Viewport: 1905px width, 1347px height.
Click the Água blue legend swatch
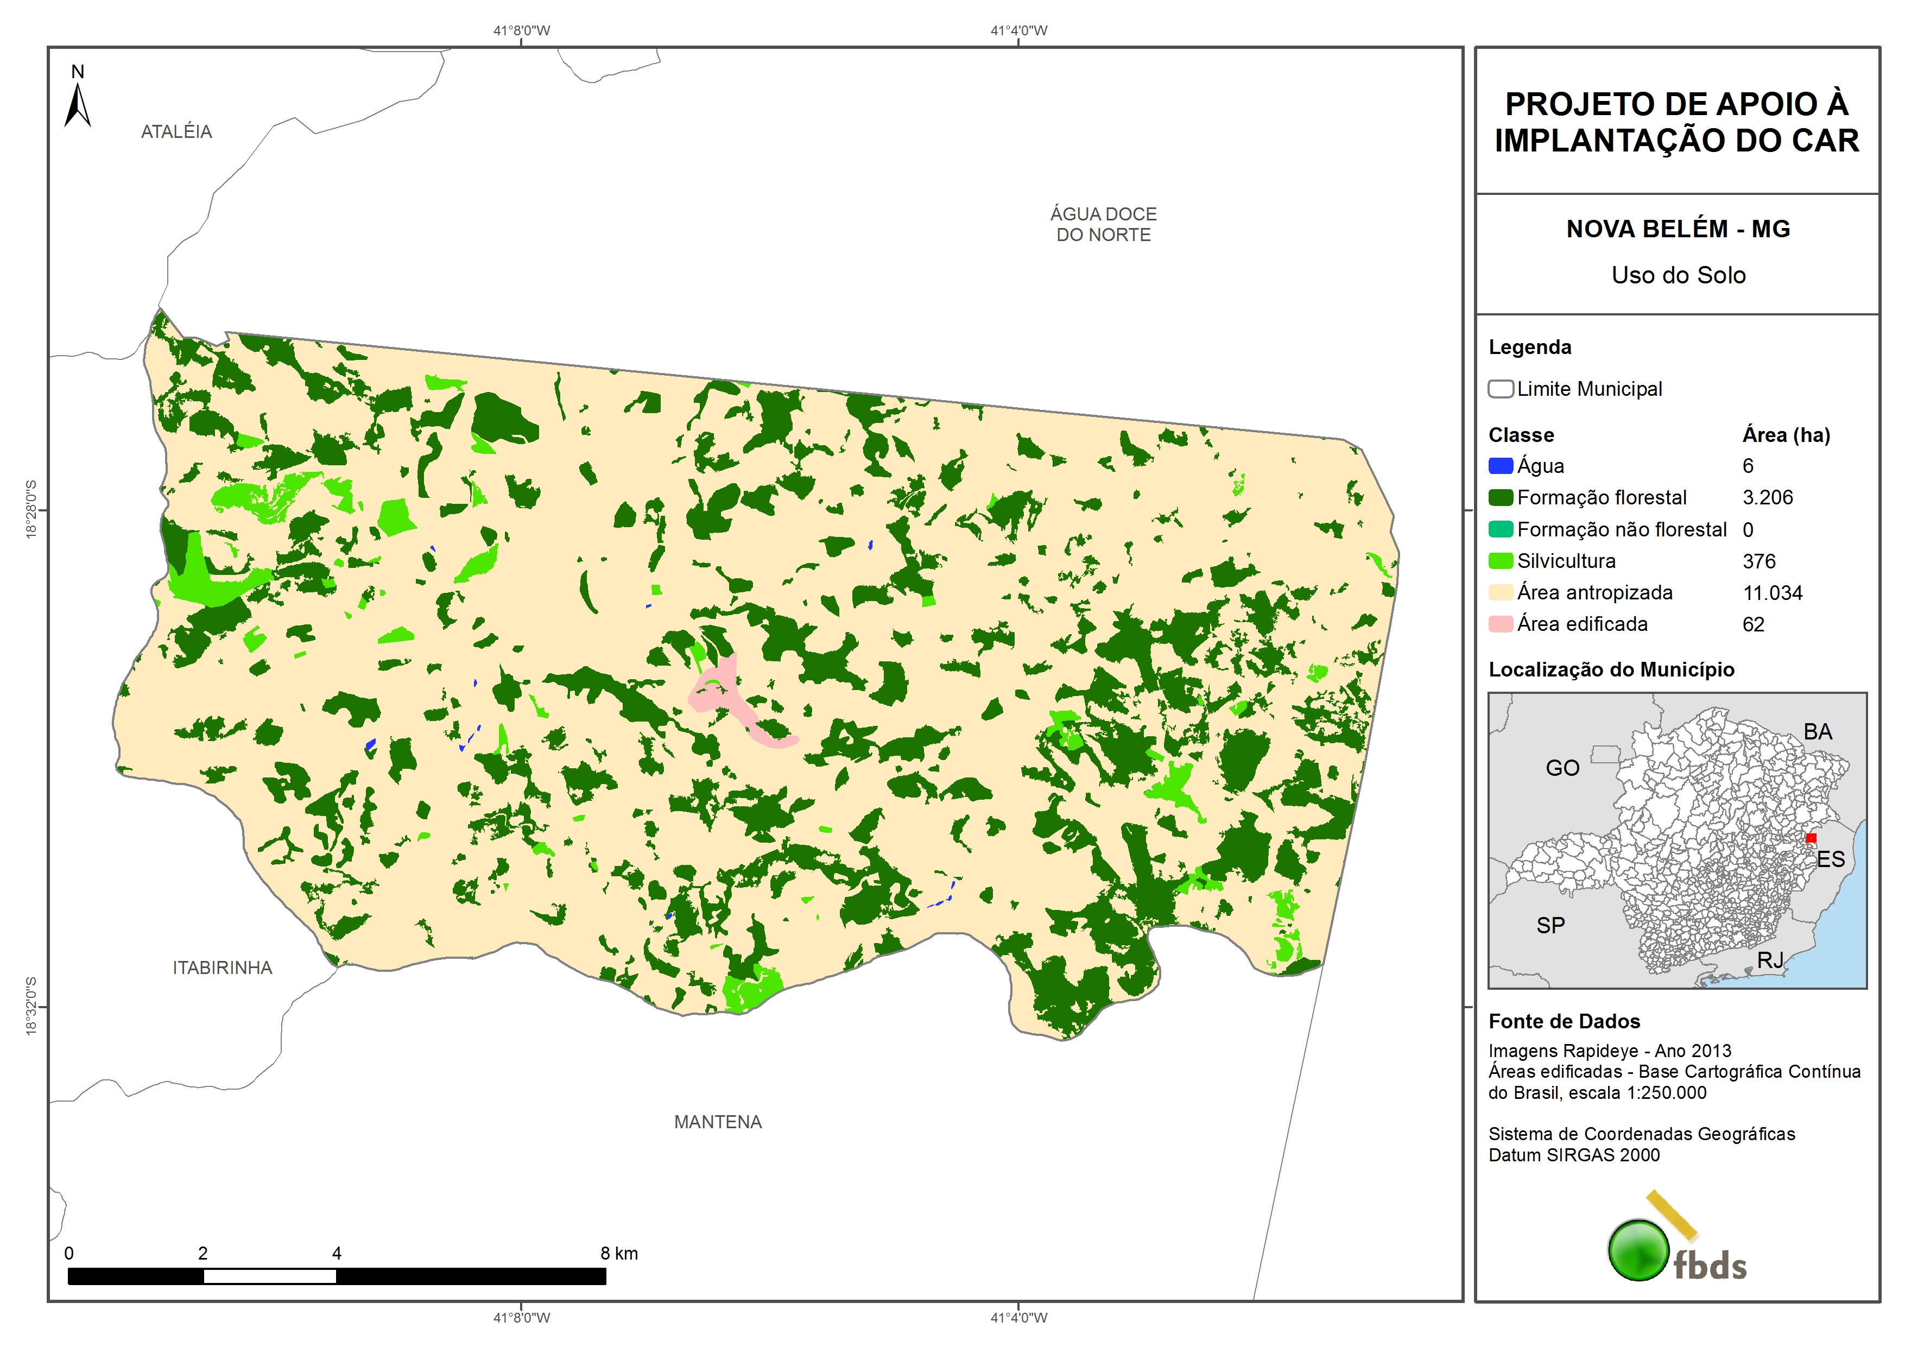coord(1500,466)
